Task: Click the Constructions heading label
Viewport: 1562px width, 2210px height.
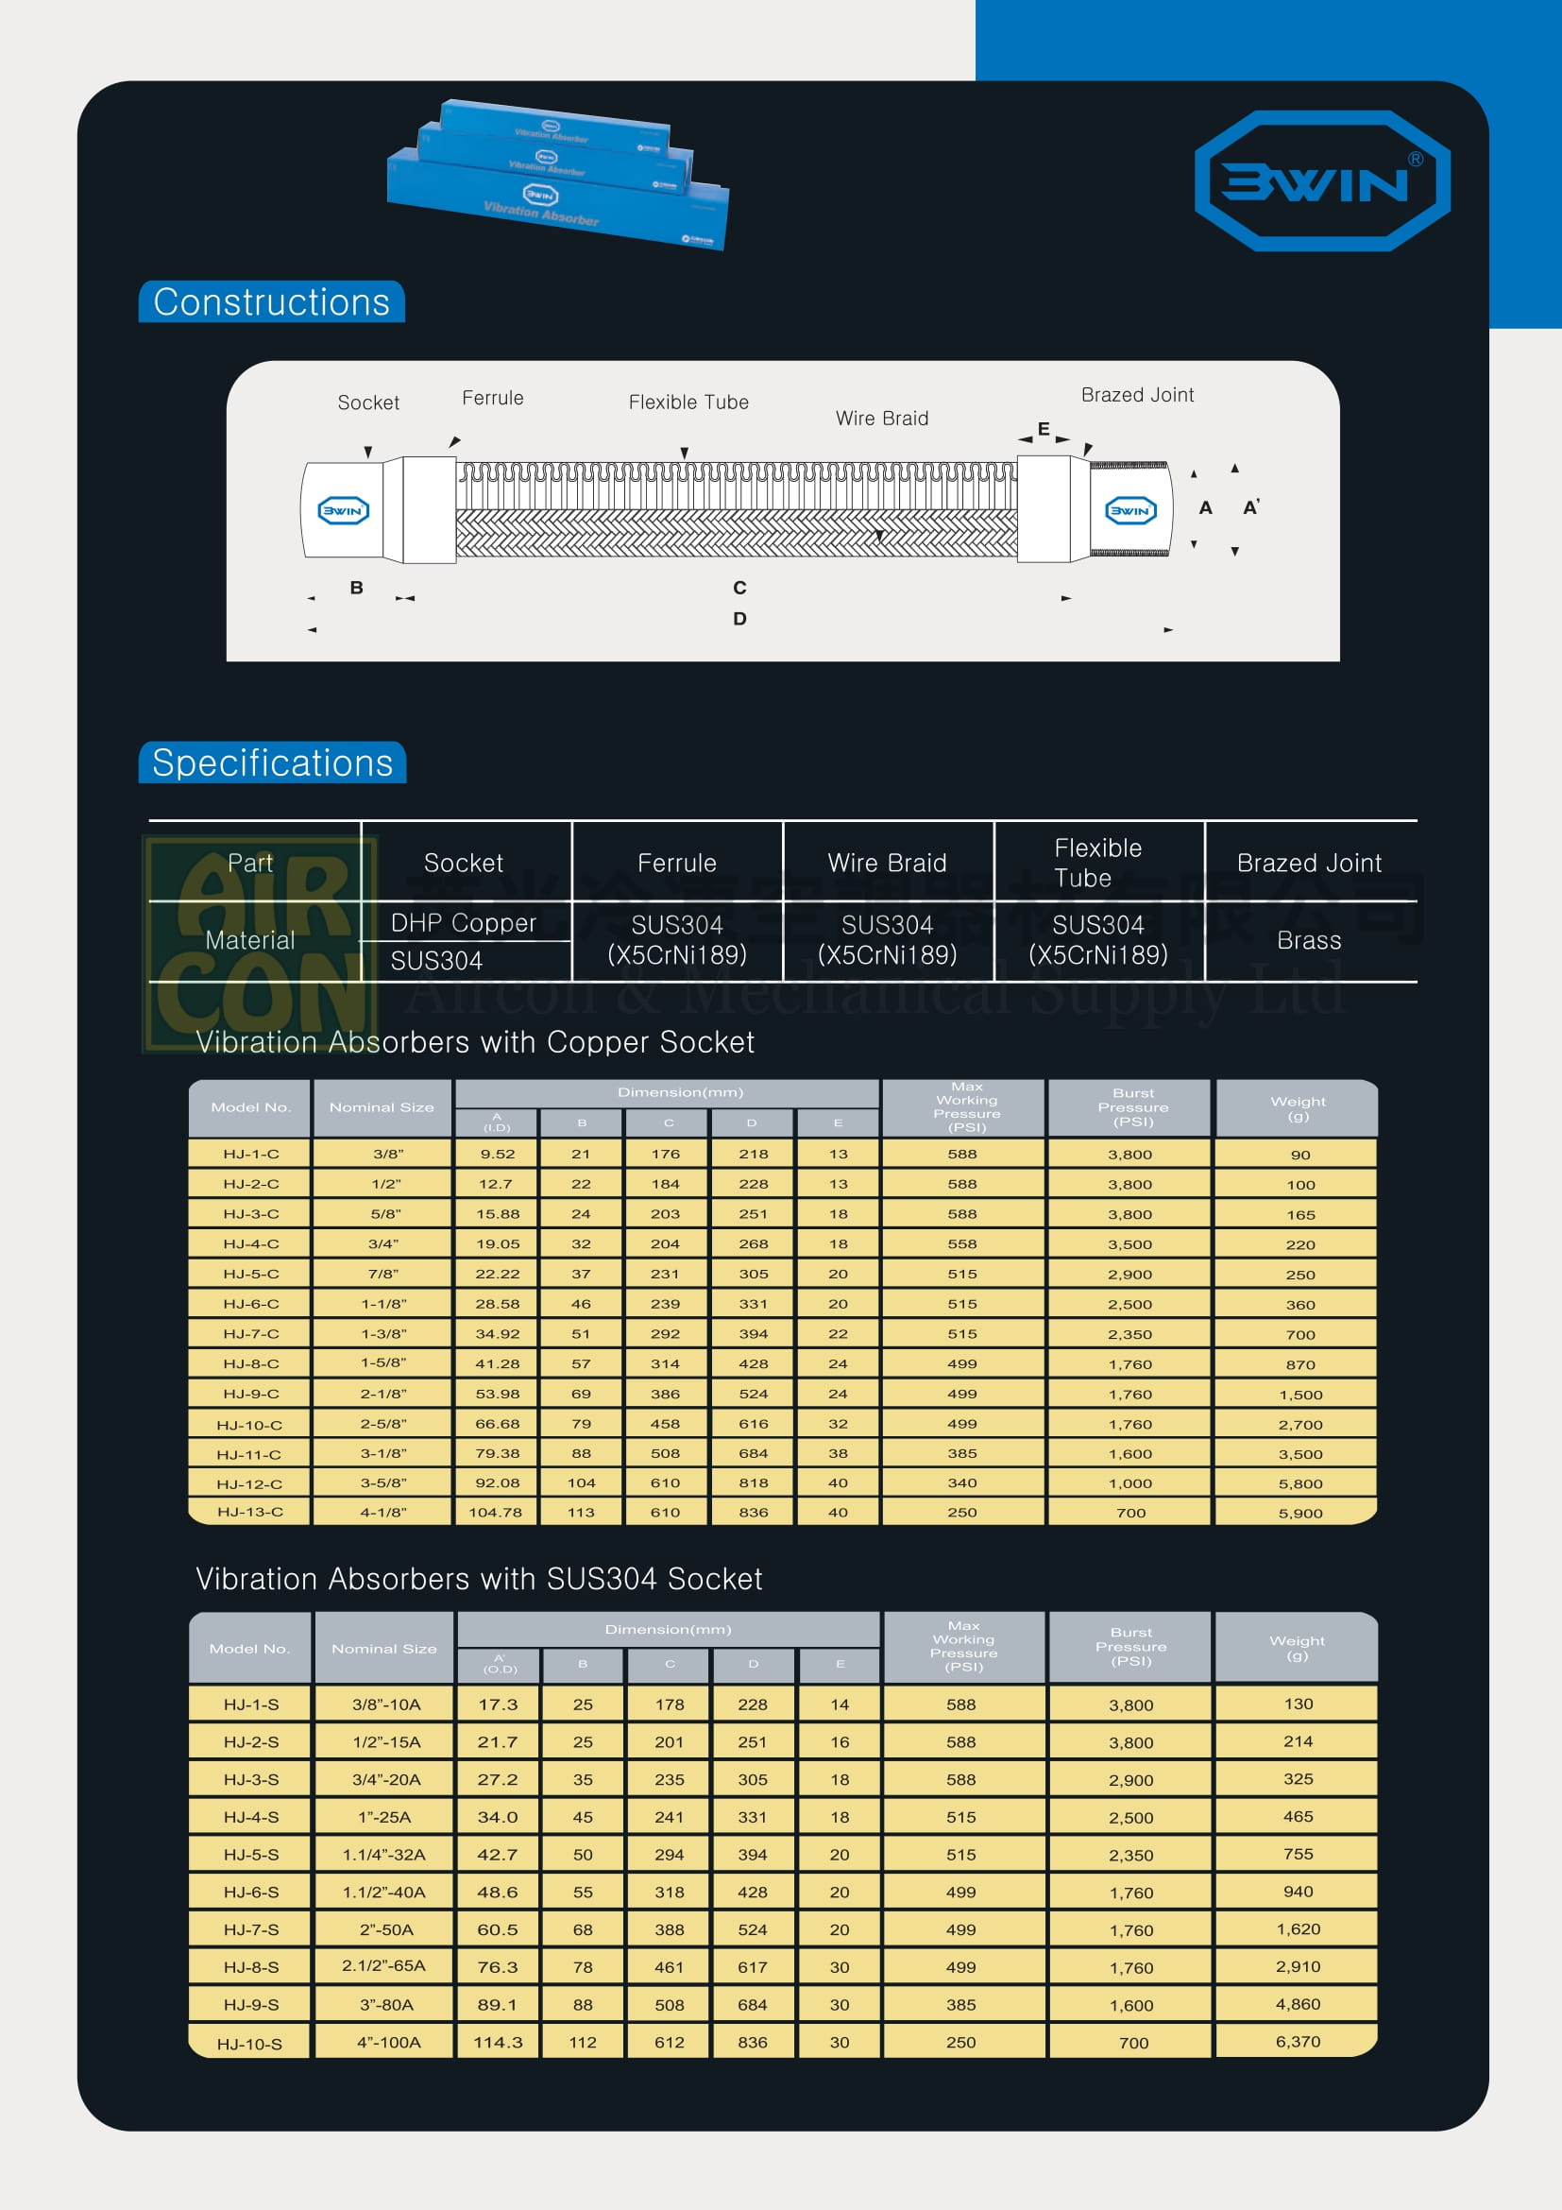Action: coord(271,302)
